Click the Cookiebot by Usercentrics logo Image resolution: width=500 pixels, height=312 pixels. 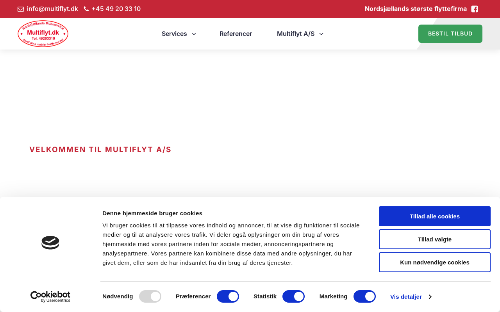pyautogui.click(x=50, y=296)
